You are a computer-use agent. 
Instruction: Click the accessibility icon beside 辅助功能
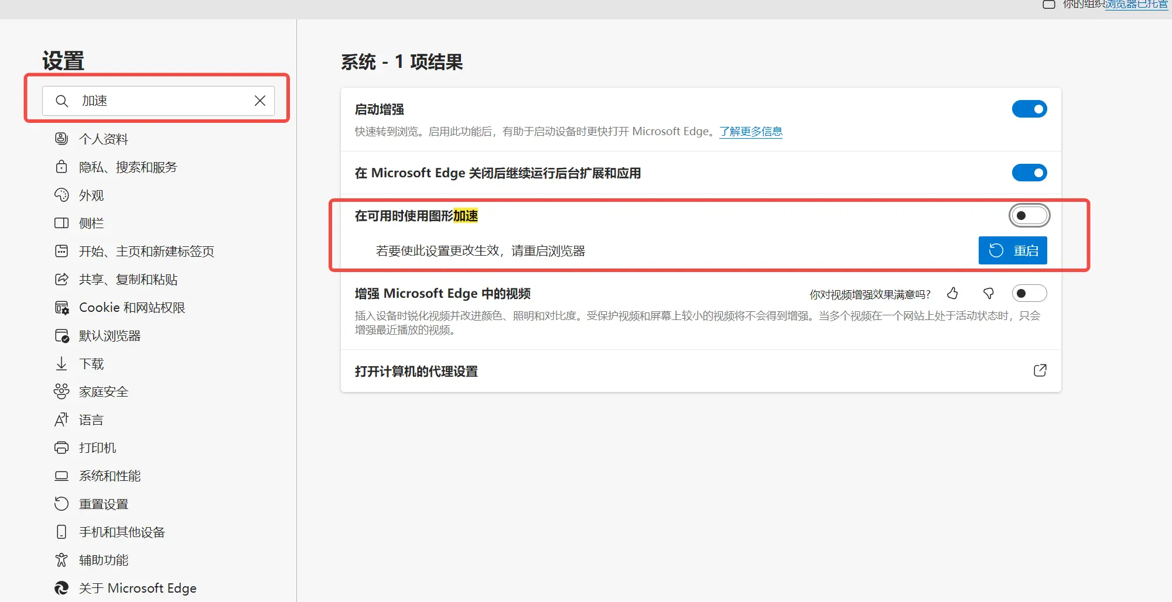[61, 560]
